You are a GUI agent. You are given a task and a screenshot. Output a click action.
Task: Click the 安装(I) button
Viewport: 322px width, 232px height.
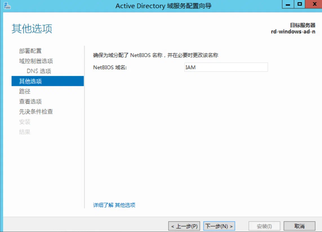pyautogui.click(x=264, y=226)
